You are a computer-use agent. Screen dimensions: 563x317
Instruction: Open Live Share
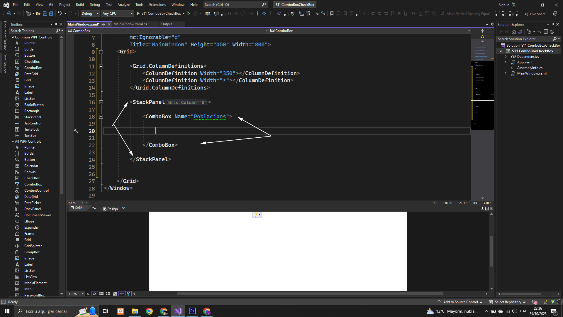pyautogui.click(x=535, y=14)
